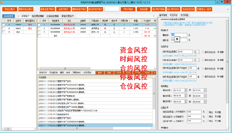The image size is (232, 133).
Task: Click the 恢复到上一版本 button
Action: 204,9
